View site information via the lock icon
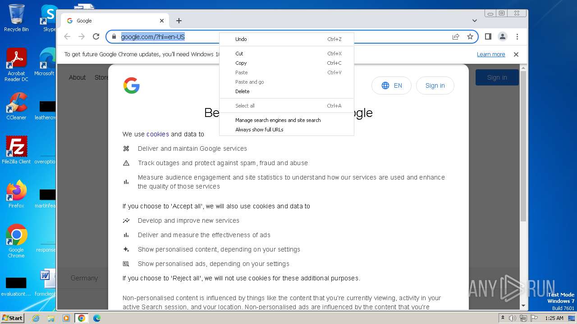Screen dimensions: 577x324 pos(114,36)
